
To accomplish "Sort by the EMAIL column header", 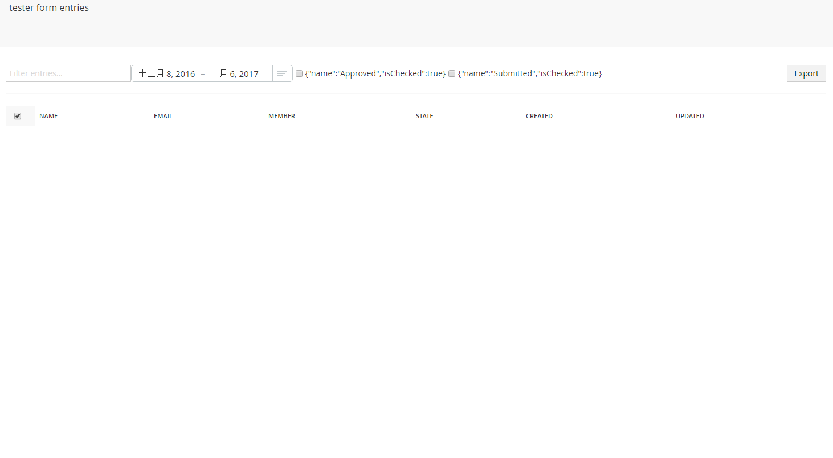I will pos(163,116).
